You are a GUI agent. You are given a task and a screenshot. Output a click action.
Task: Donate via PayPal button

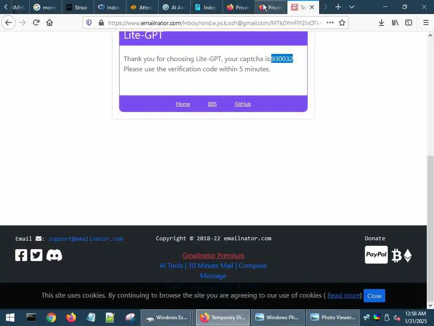[376, 255]
